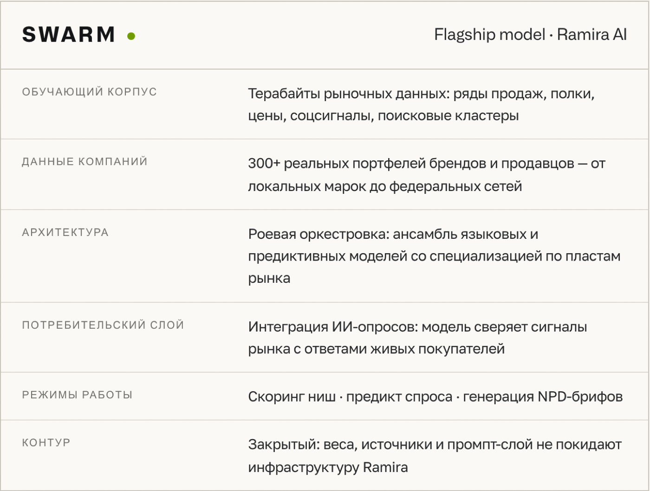Click the SWARM title heading

[x=68, y=35]
